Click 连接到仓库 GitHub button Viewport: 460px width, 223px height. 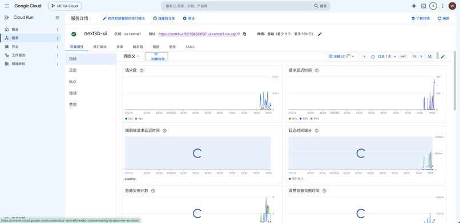click(x=164, y=18)
